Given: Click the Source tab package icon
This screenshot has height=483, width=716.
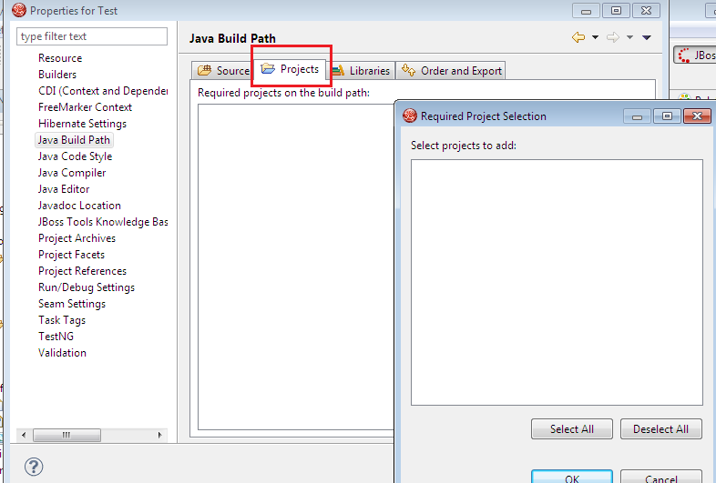Looking at the screenshot, I should point(204,70).
